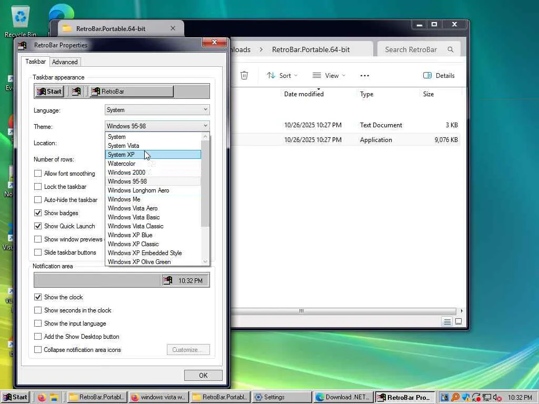Uncheck Show Quick Launch
The image size is (539, 404).
coord(38,226)
